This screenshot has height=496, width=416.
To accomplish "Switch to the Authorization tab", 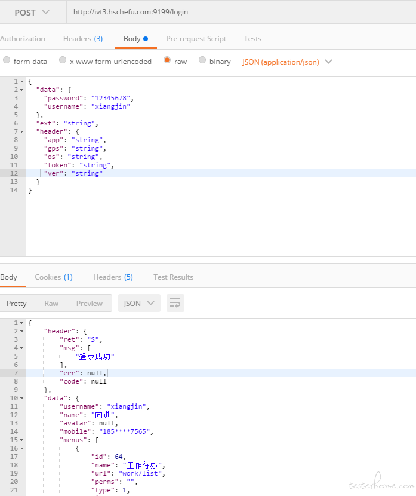I will pyautogui.click(x=23, y=39).
